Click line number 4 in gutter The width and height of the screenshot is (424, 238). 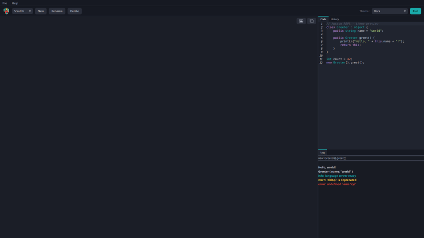point(322,34)
